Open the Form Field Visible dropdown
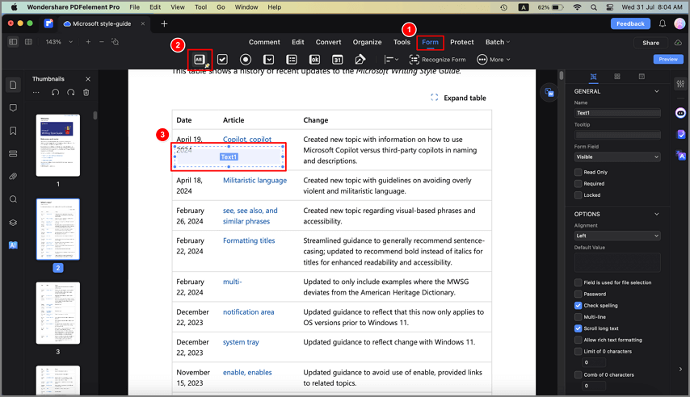 (x=617, y=157)
